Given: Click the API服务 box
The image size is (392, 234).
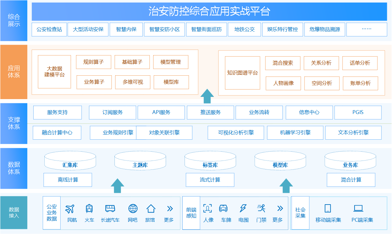Looking at the screenshot, I should pos(161,112).
